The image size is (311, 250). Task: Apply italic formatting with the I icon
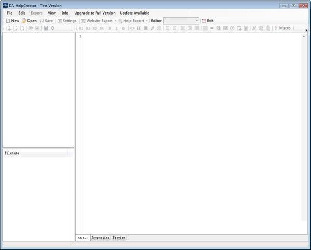tap(116, 28)
